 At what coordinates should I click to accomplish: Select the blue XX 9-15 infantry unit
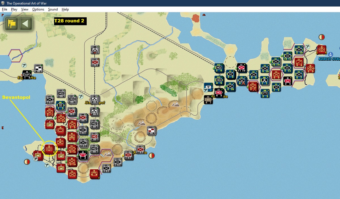[287, 68]
